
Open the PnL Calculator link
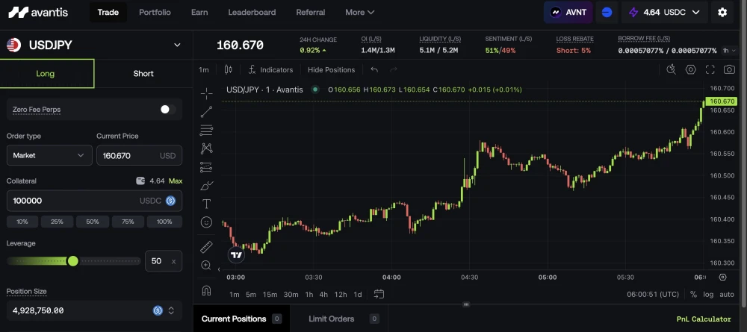(x=703, y=319)
